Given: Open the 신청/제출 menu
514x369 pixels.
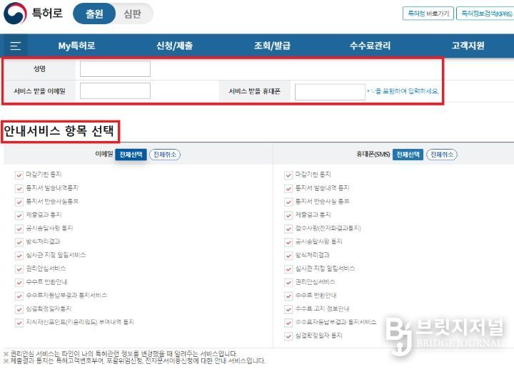Looking at the screenshot, I should [x=174, y=46].
